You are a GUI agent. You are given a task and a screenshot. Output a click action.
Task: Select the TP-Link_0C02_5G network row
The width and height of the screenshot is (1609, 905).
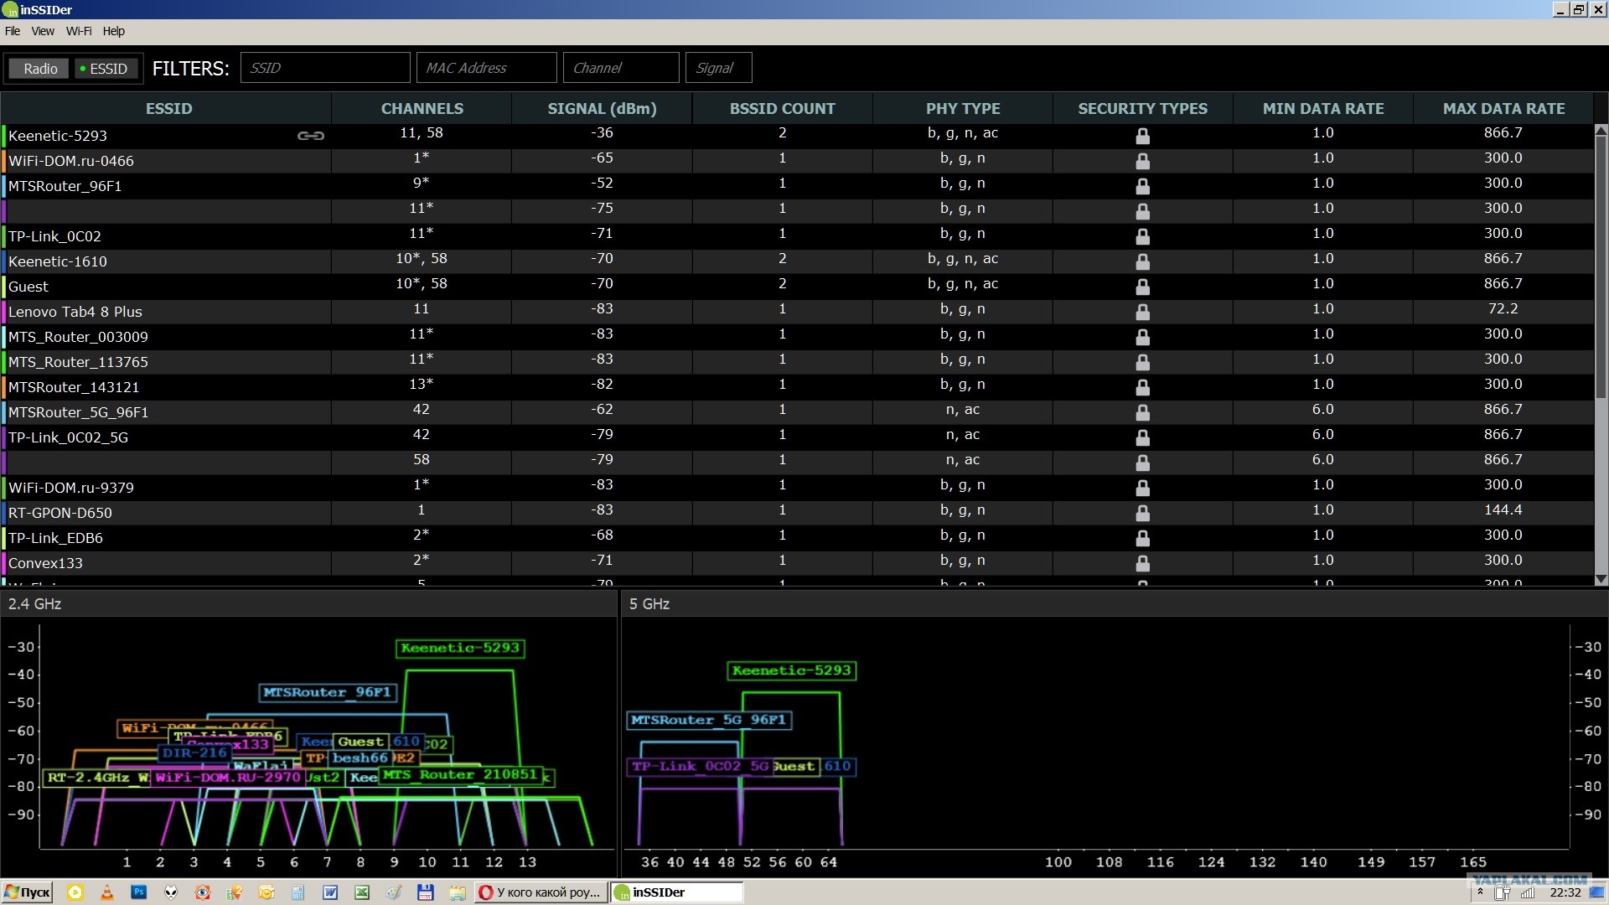(x=797, y=437)
